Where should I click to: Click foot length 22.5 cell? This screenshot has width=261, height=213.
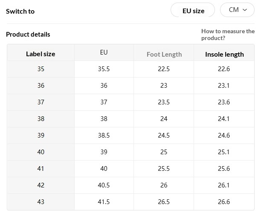pos(164,69)
